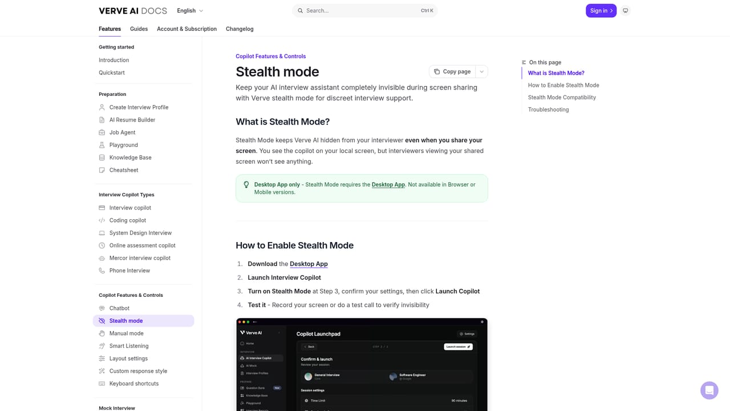Screen dimensions: 730x411
Task: Click the search documentation field
Action: point(365,11)
